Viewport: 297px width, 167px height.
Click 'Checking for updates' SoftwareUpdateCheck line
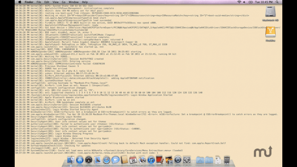[53, 146]
